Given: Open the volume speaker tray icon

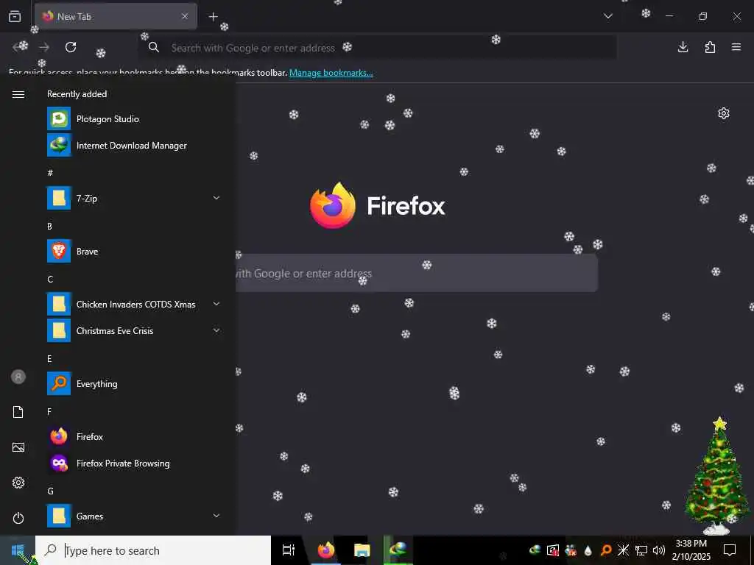Looking at the screenshot, I should (659, 550).
